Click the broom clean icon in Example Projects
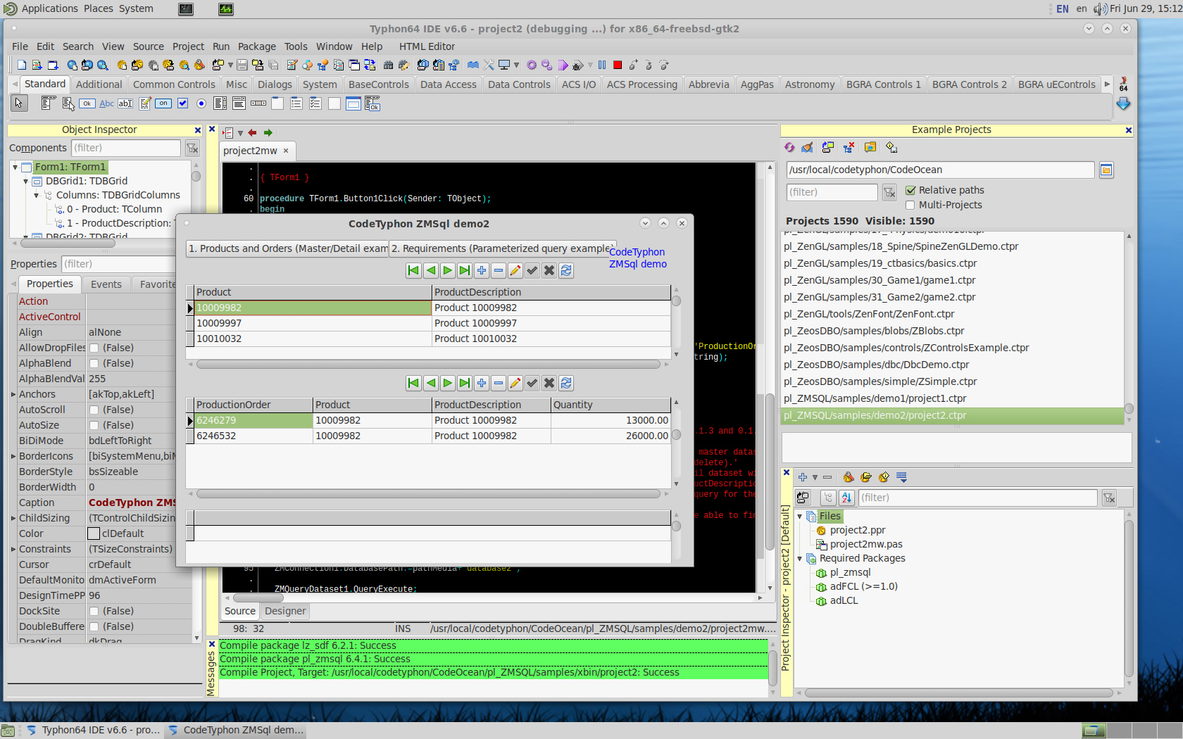 pyautogui.click(x=808, y=147)
